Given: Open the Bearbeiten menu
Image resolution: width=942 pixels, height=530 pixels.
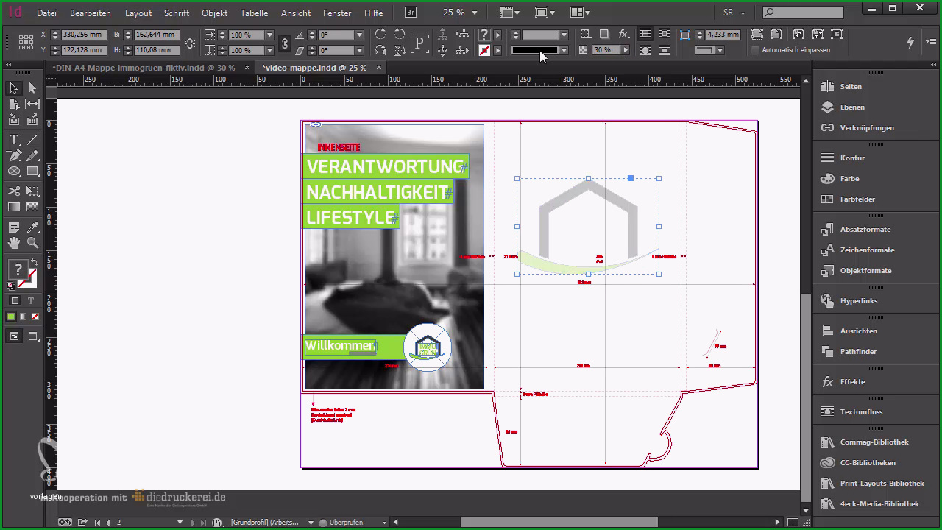Looking at the screenshot, I should point(91,13).
